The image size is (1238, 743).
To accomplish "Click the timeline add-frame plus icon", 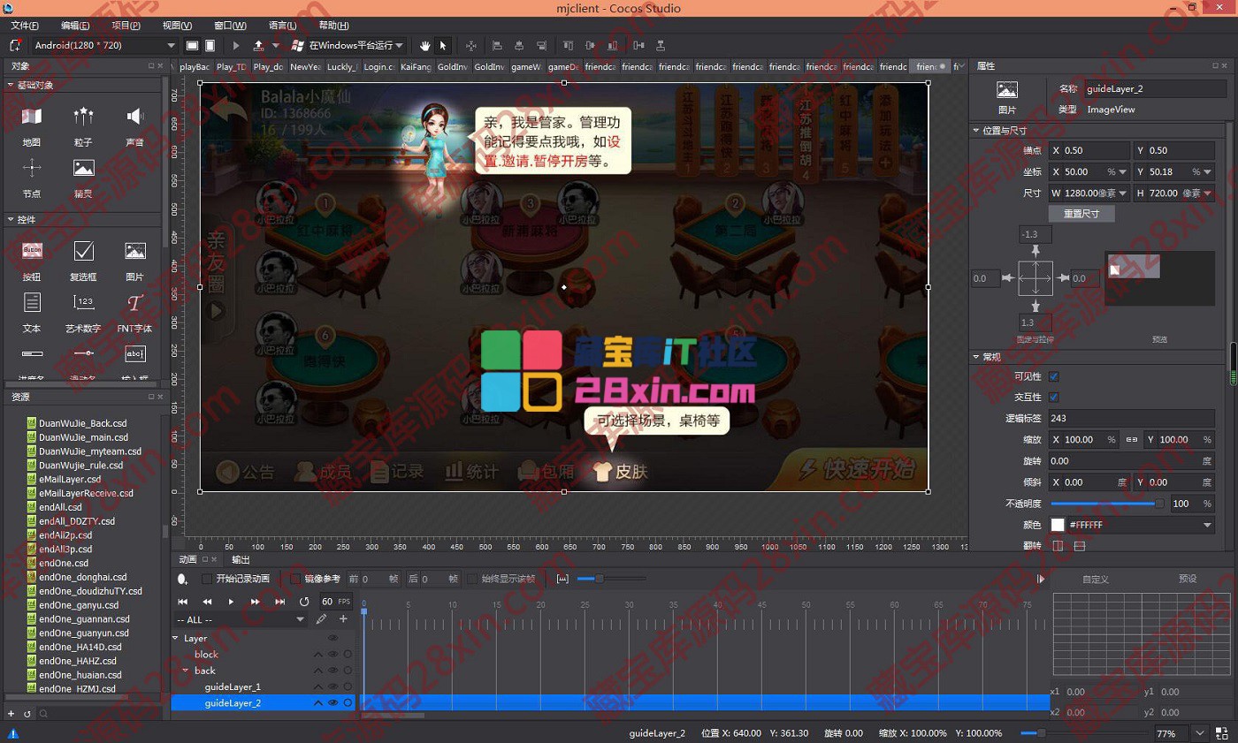I will click(x=343, y=619).
